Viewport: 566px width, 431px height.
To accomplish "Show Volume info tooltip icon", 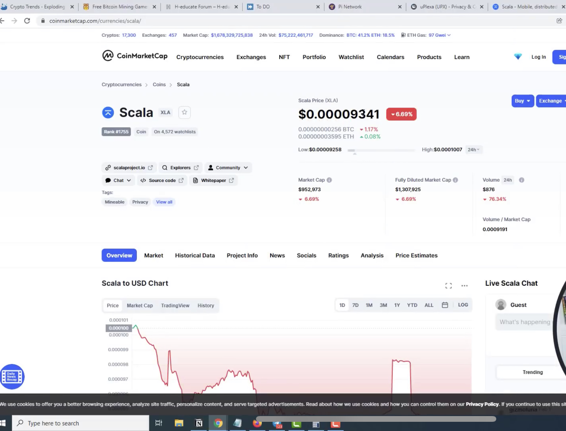I will (522, 180).
